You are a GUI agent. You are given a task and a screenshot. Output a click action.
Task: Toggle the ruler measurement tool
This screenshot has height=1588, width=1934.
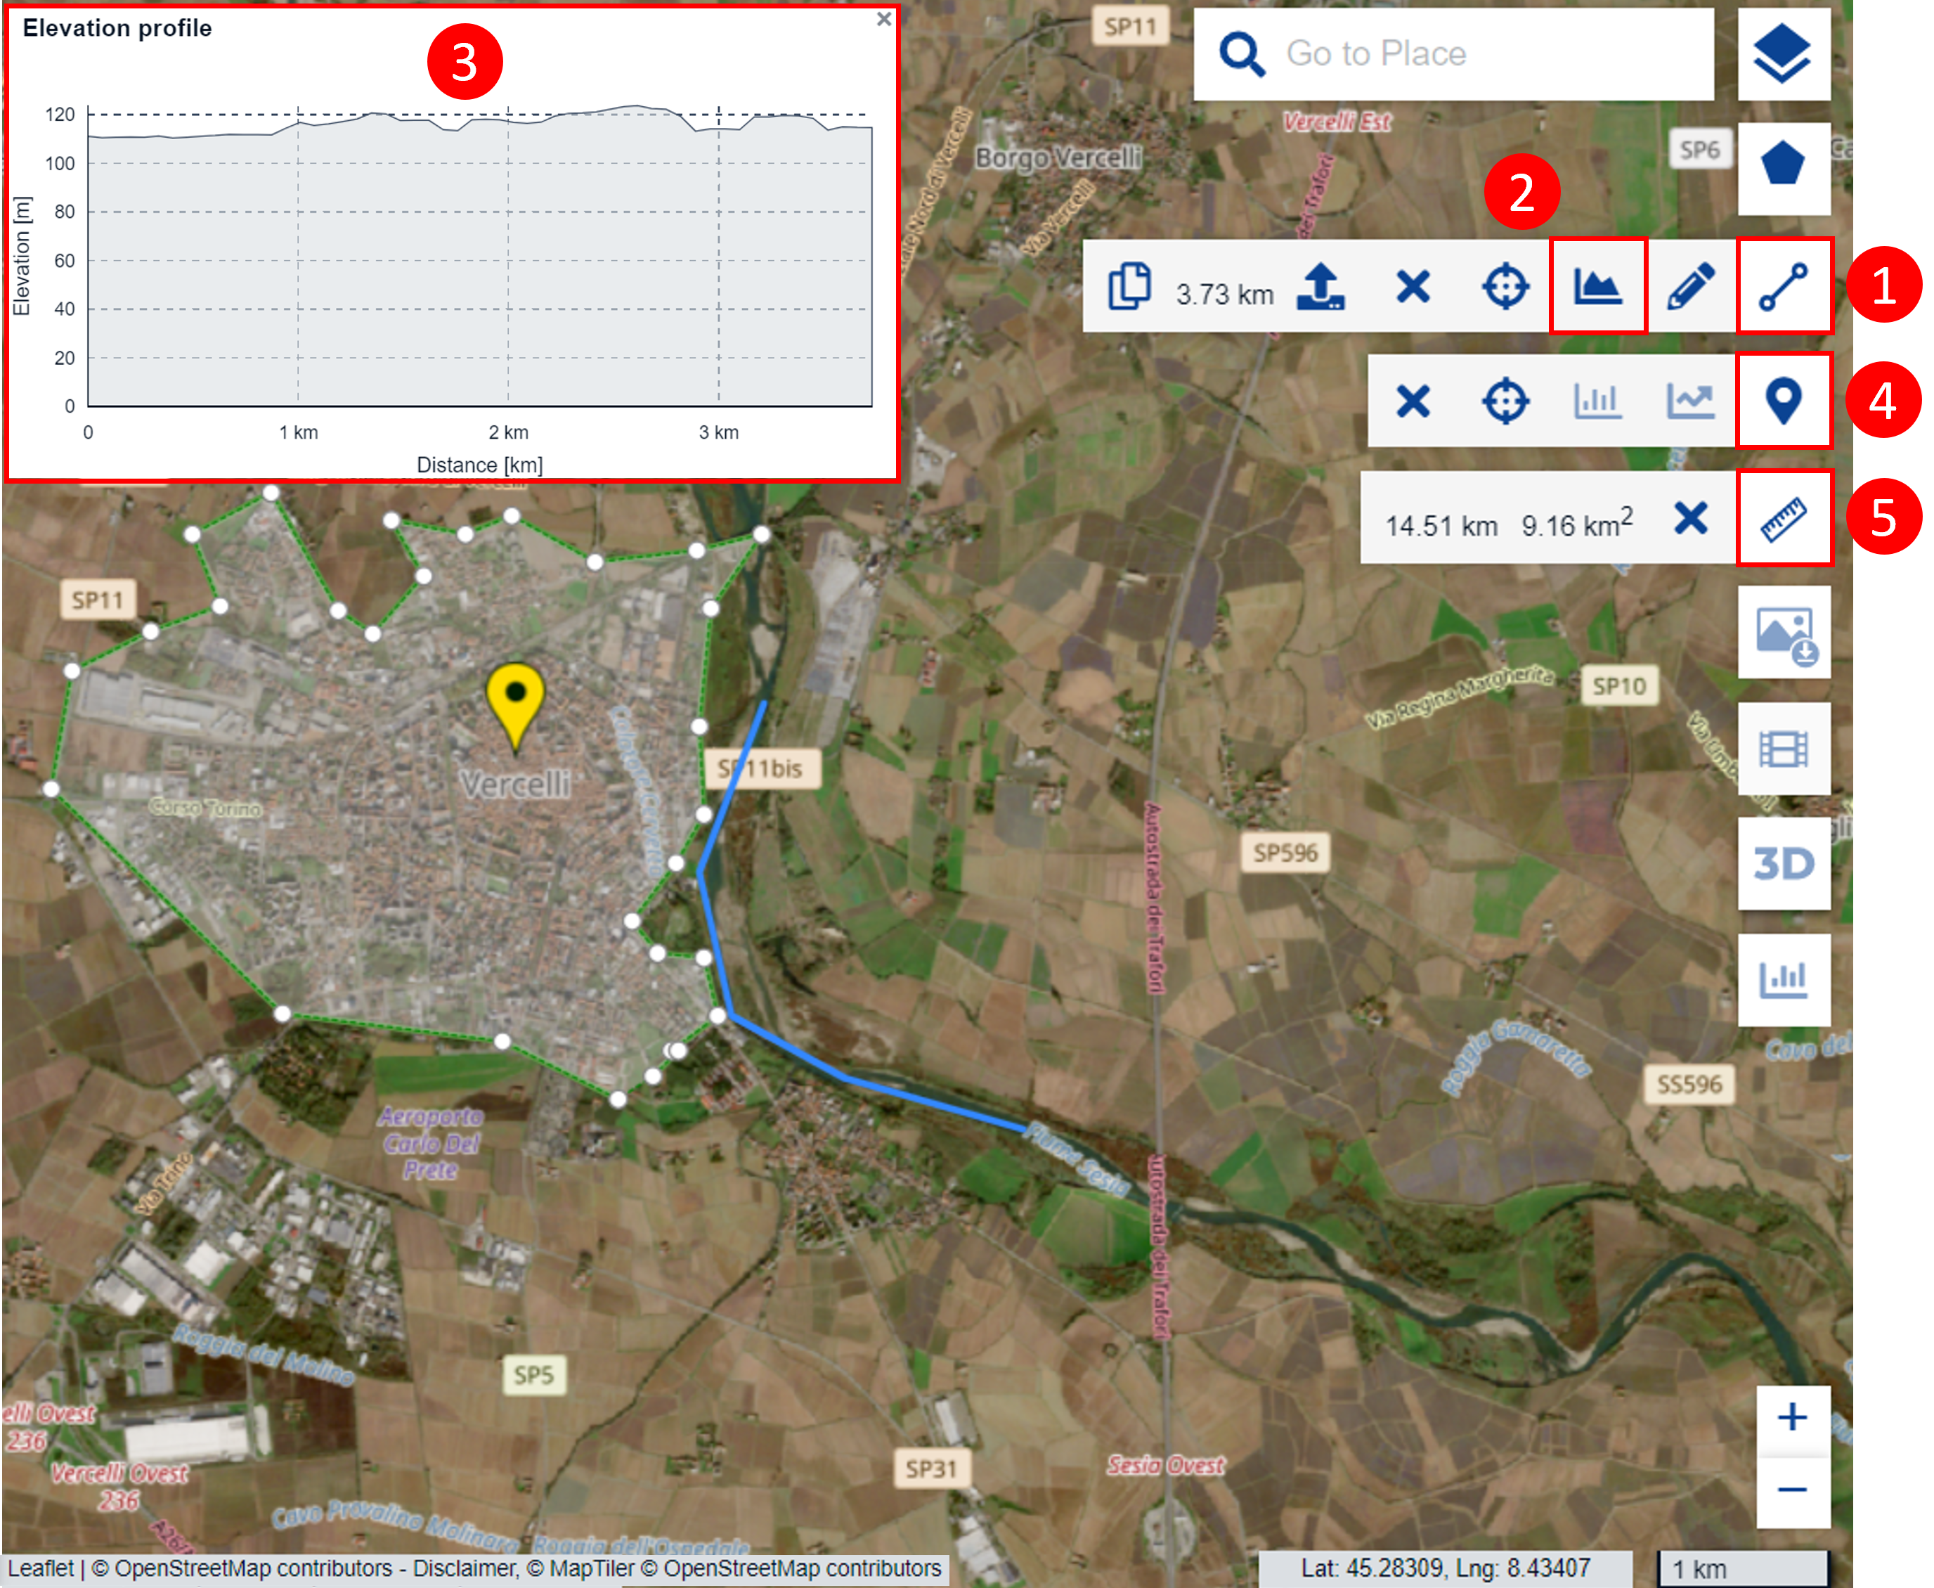[1783, 518]
